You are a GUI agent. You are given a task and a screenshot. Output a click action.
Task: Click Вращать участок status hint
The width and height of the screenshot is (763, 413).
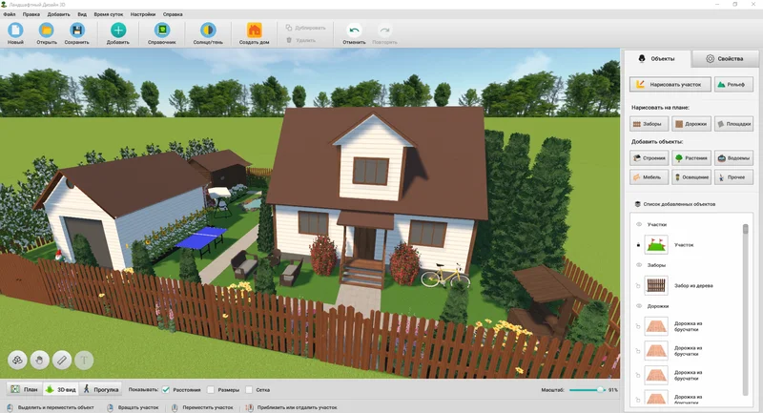pos(138,407)
